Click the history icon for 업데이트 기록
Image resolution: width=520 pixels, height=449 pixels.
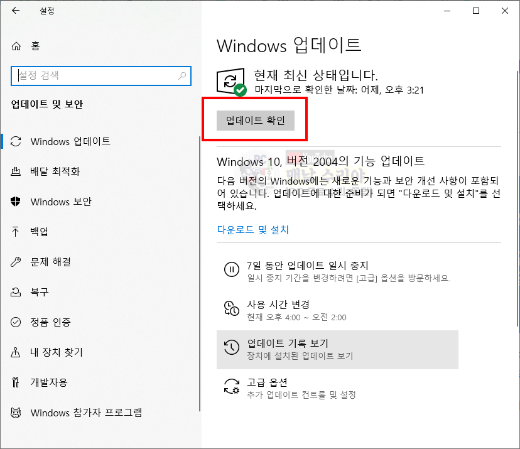pyautogui.click(x=232, y=347)
